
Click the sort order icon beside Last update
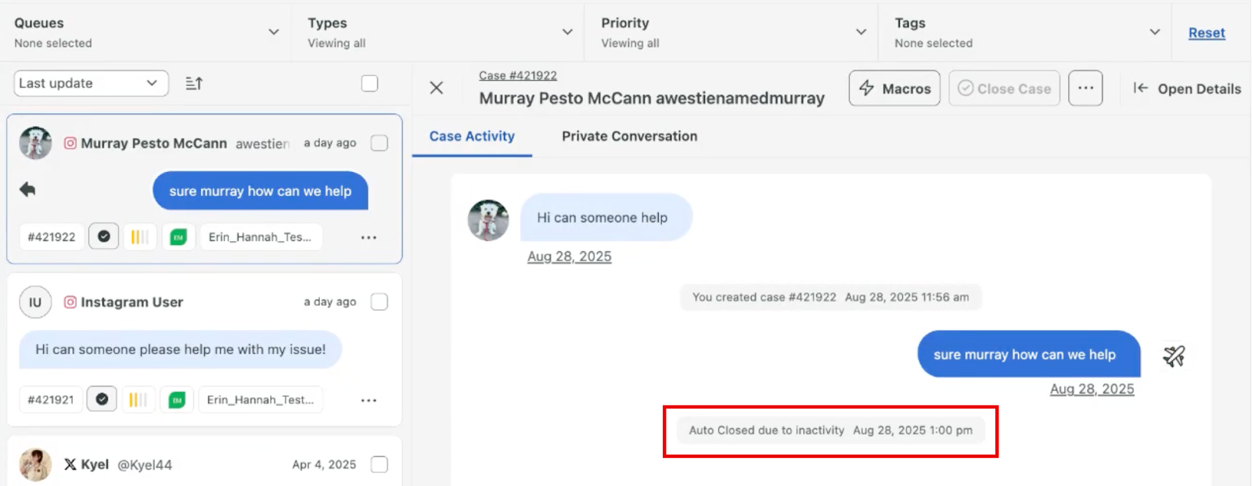click(194, 83)
